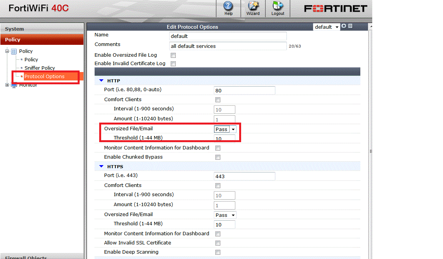
Task: Open the System menu section
Action: (x=42, y=29)
